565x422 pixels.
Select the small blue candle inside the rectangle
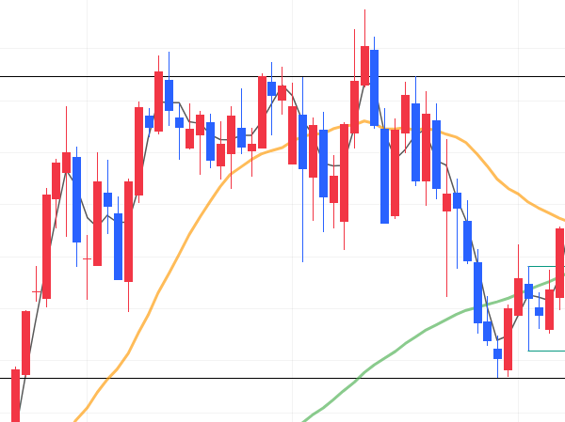click(540, 311)
